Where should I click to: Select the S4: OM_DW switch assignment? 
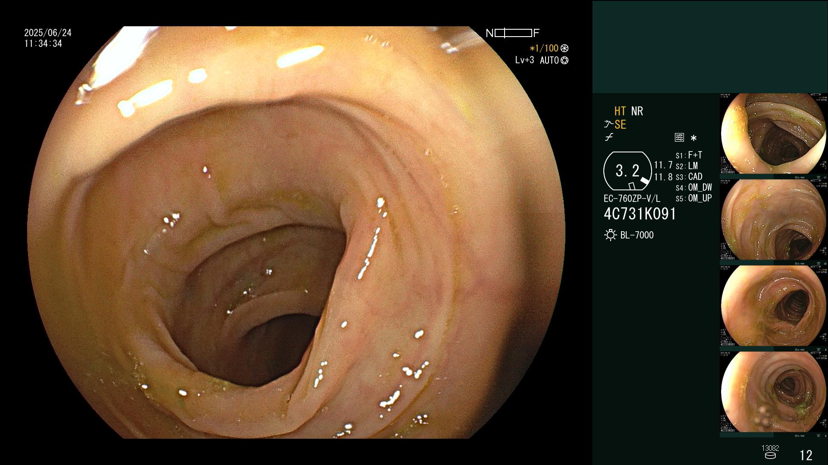pyautogui.click(x=694, y=187)
